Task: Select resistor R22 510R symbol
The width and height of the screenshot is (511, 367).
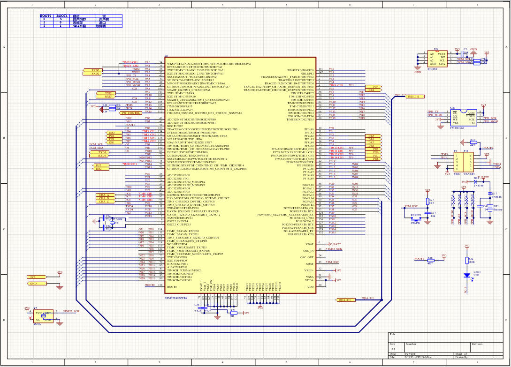Action: [467, 260]
